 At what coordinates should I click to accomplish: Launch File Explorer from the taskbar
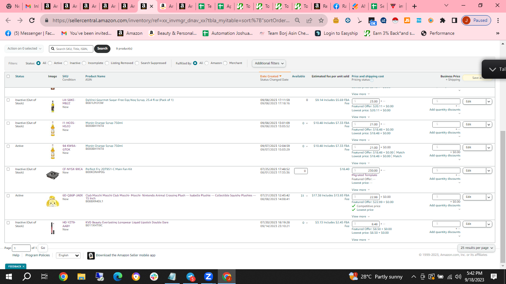click(81, 277)
